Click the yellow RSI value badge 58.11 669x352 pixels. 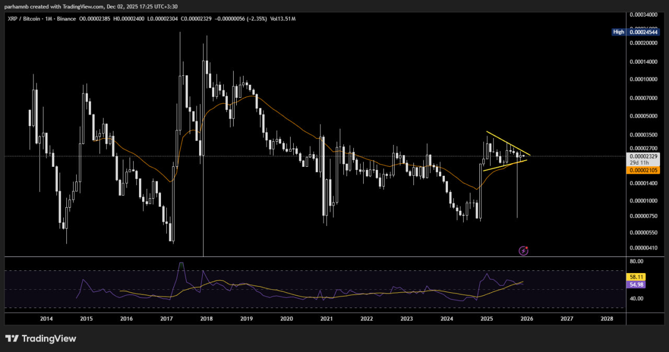pyautogui.click(x=636, y=277)
